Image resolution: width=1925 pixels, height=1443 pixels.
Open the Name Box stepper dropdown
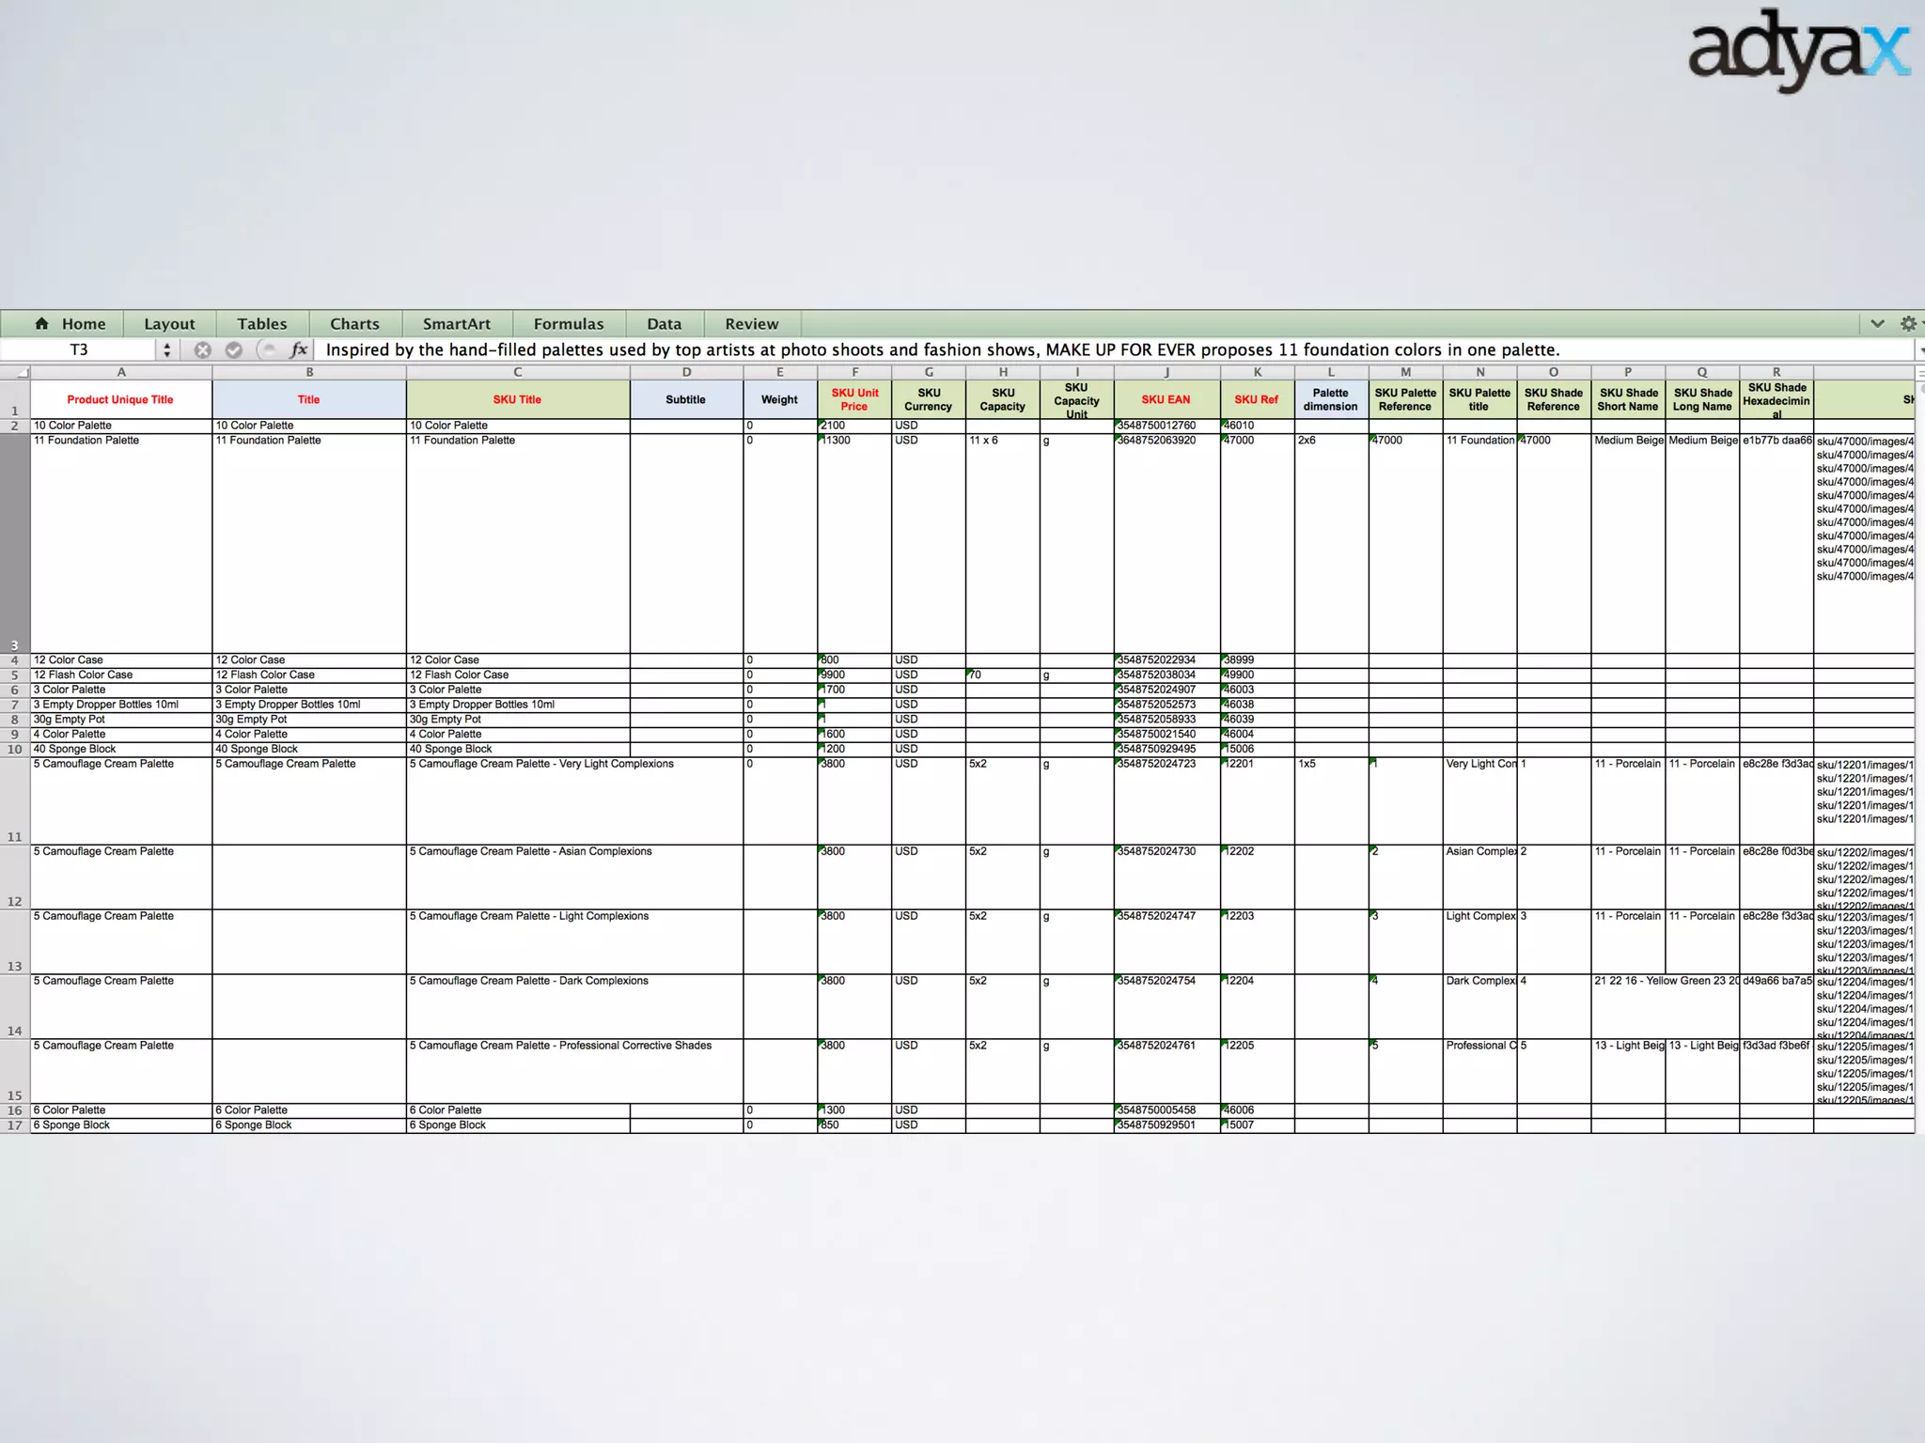167,349
